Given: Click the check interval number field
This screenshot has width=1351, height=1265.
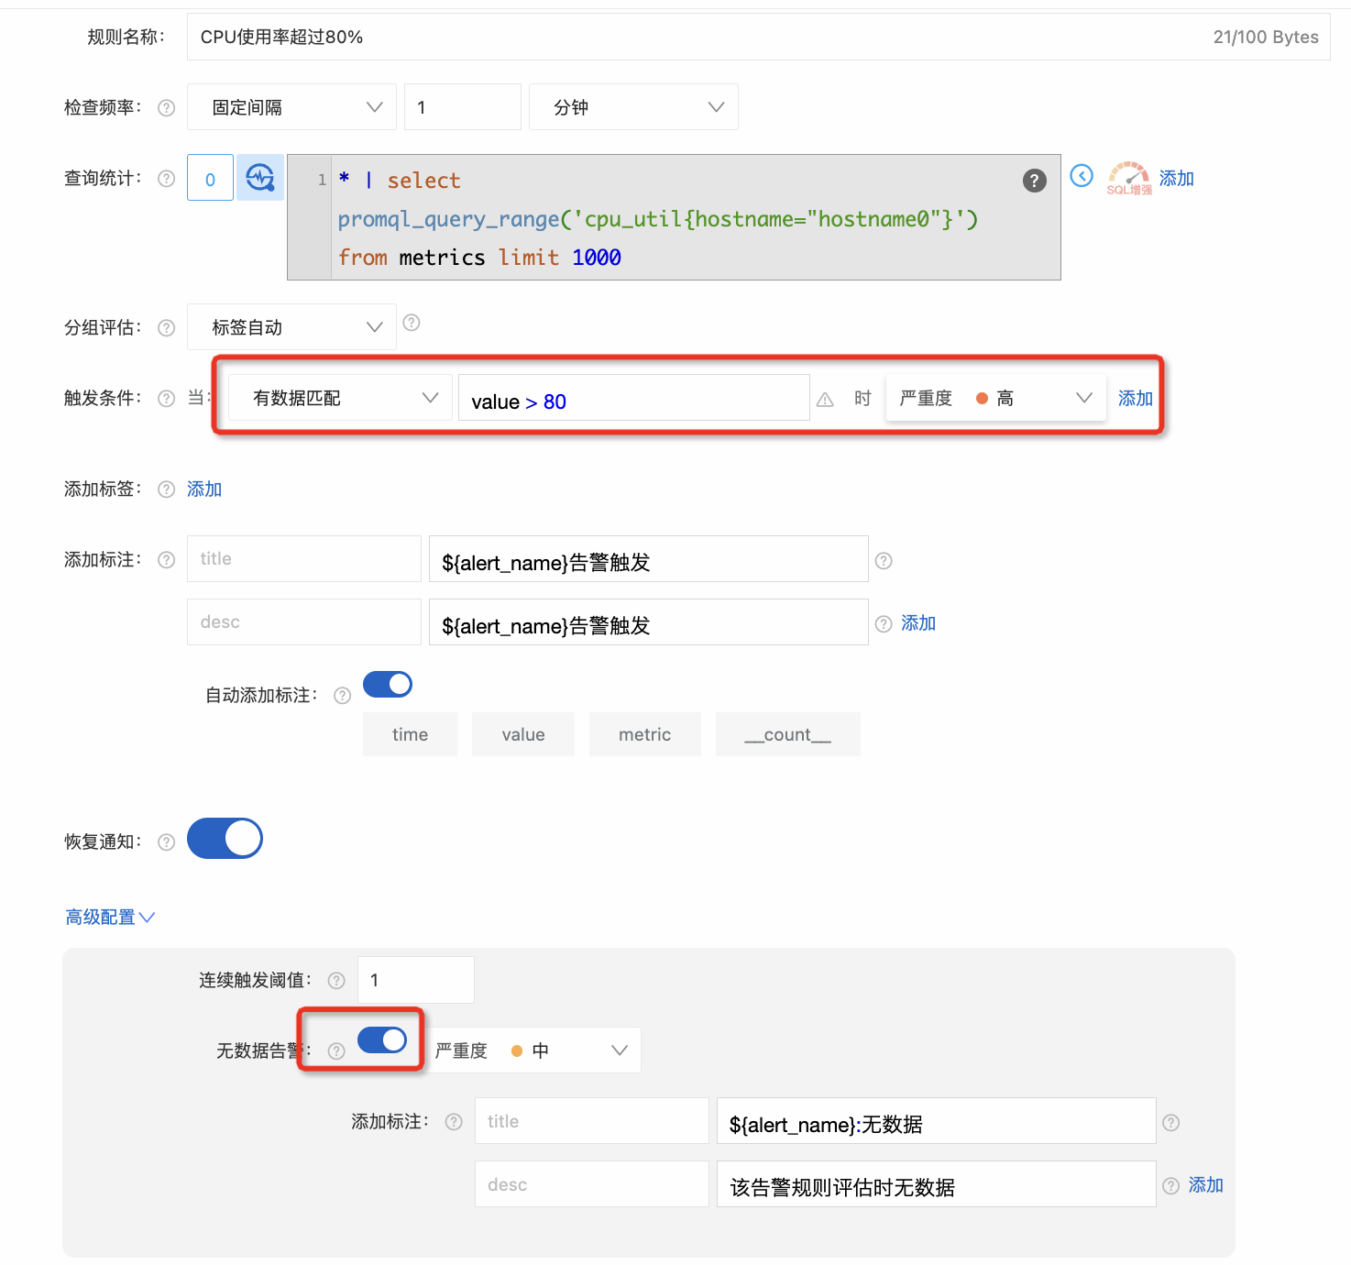Looking at the screenshot, I should (x=463, y=107).
